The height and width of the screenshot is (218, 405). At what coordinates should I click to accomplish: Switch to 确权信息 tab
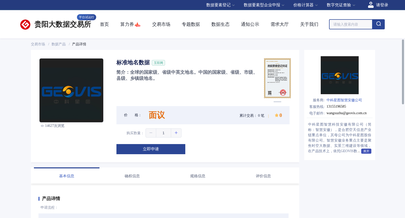click(132, 176)
